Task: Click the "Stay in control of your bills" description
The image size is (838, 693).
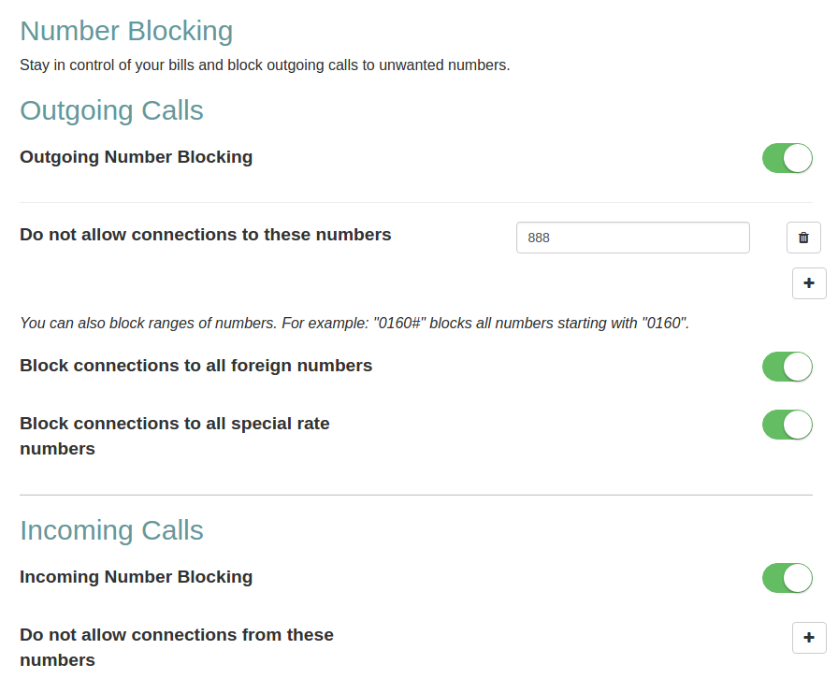Action: [x=264, y=65]
